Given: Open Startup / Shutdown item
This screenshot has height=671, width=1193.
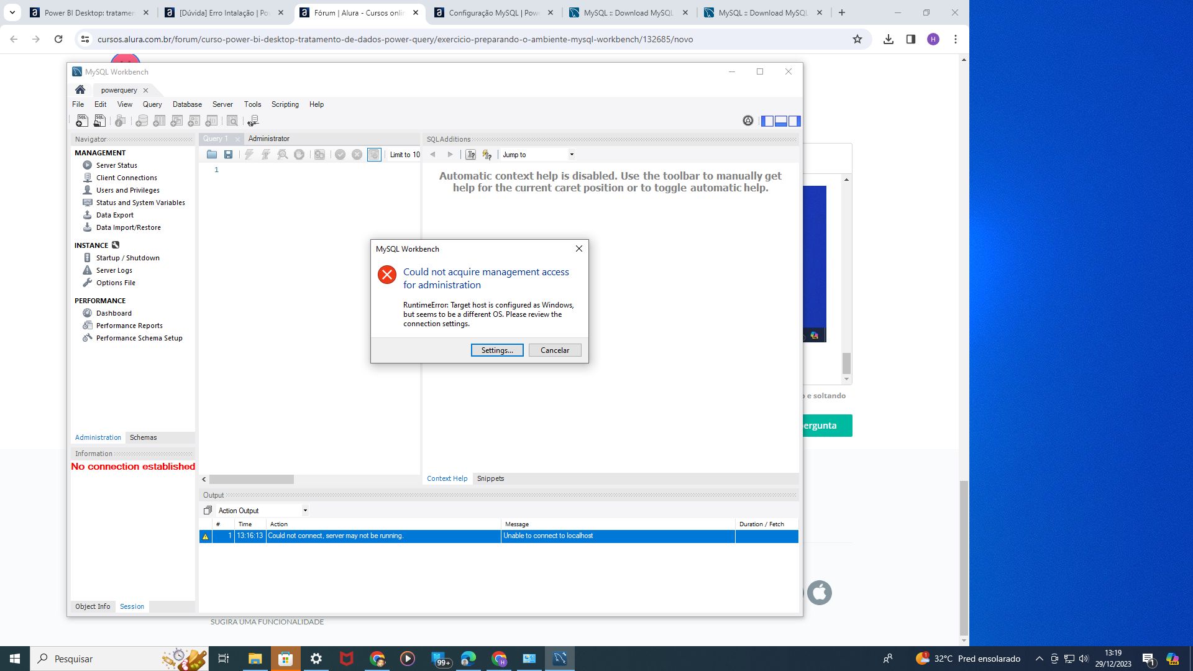Looking at the screenshot, I should pos(127,258).
